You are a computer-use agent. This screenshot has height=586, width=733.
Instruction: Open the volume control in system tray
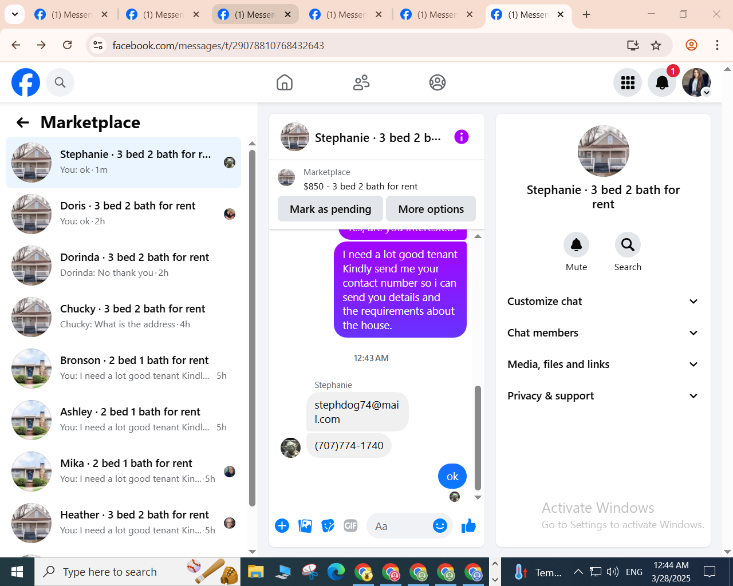pos(612,572)
